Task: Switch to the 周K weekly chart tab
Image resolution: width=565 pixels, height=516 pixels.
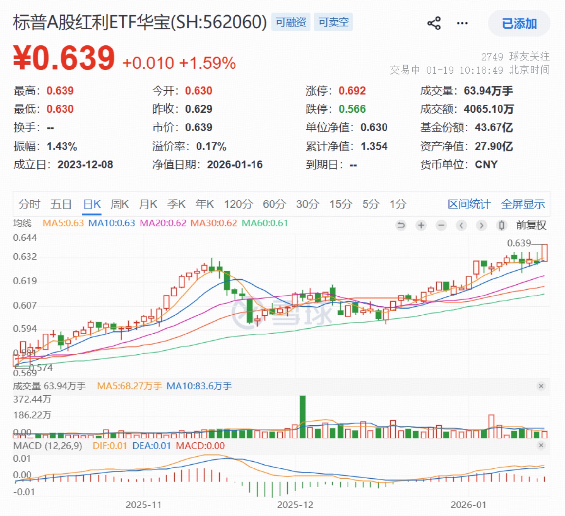Action: point(119,204)
